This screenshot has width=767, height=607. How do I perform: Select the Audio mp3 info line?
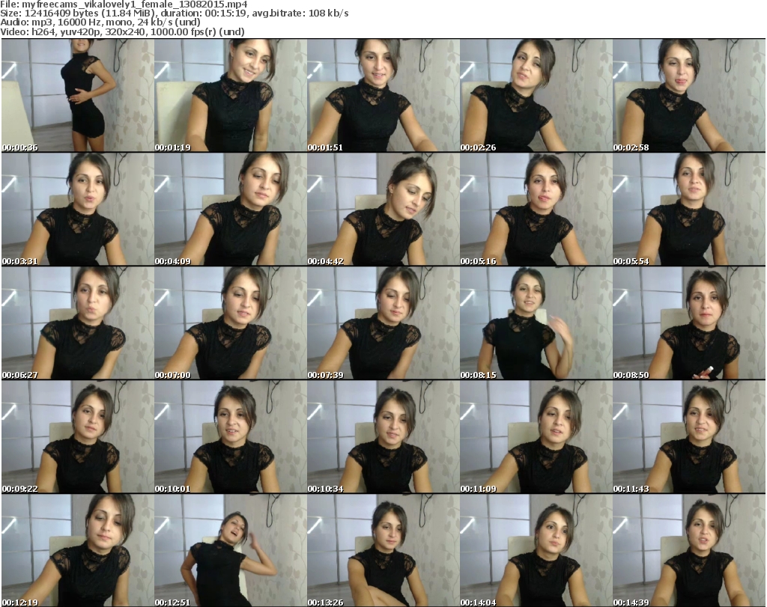[100, 22]
